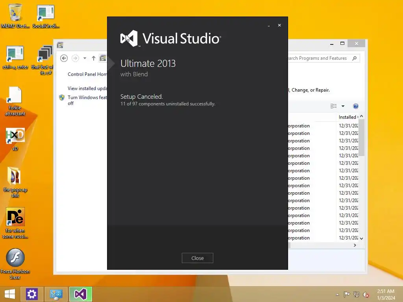The image size is (403, 302).
Task: Open the help question mark icon
Action: click(x=356, y=106)
